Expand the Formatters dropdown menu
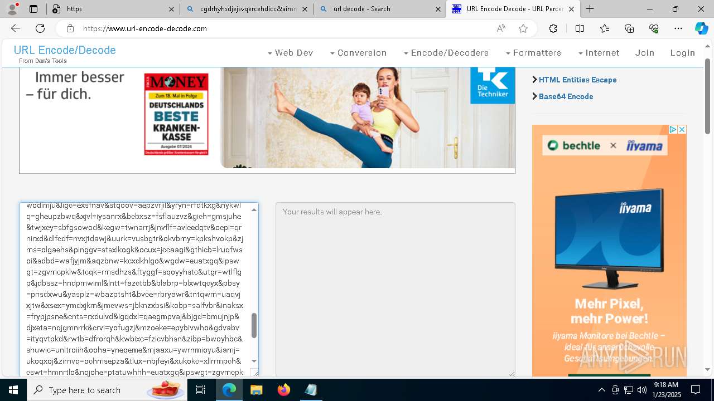 point(533,53)
